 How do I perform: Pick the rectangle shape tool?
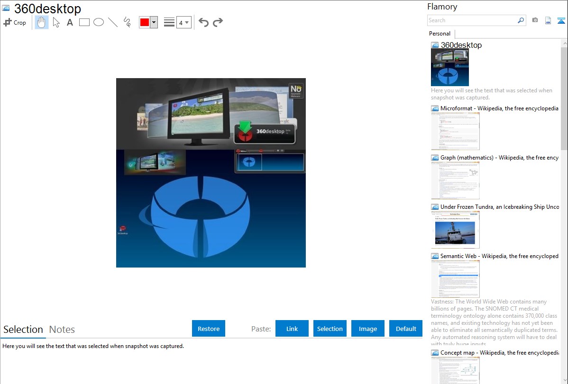pos(84,22)
